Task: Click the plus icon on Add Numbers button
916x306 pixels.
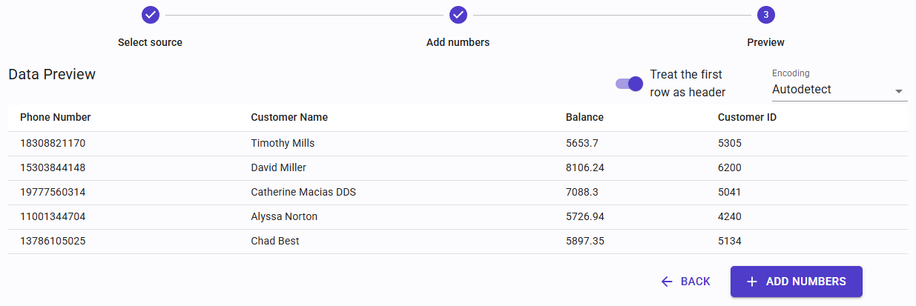Action: [x=752, y=282]
